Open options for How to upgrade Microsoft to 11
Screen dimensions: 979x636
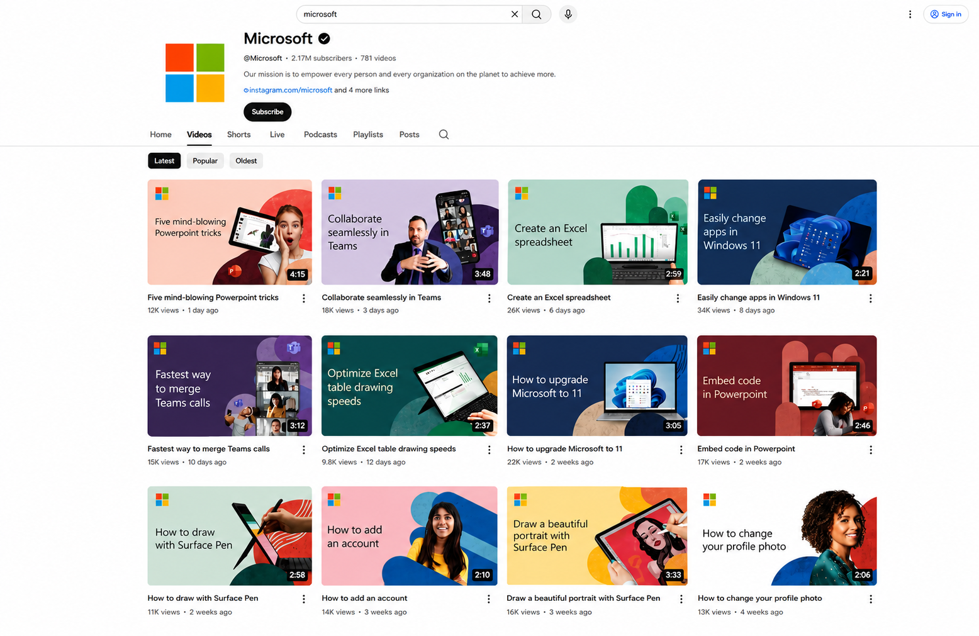point(681,450)
